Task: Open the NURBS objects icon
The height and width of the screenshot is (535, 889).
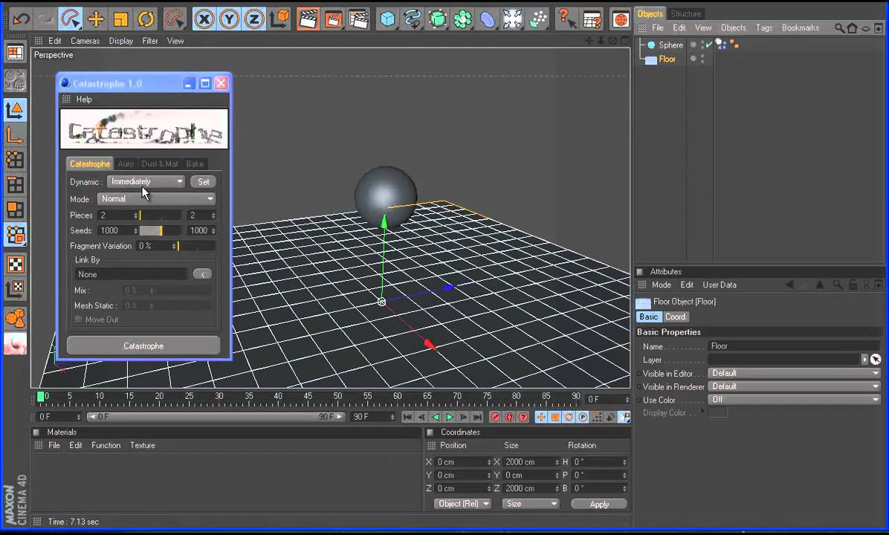Action: (438, 19)
